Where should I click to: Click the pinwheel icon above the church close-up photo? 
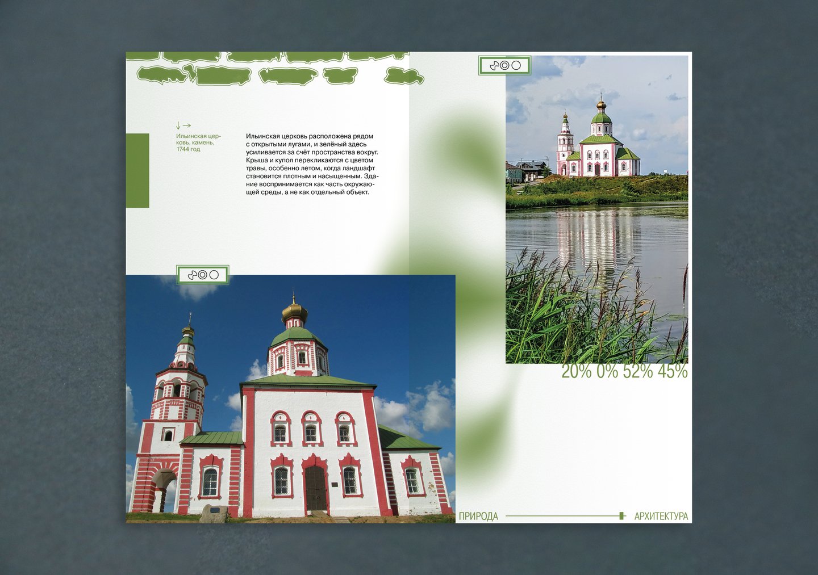(x=192, y=275)
